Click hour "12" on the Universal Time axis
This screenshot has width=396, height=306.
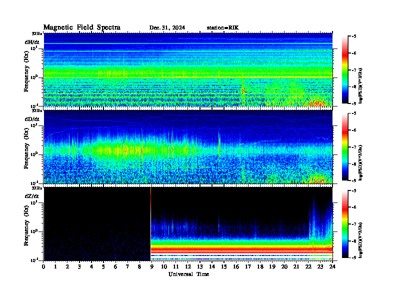coord(188,267)
